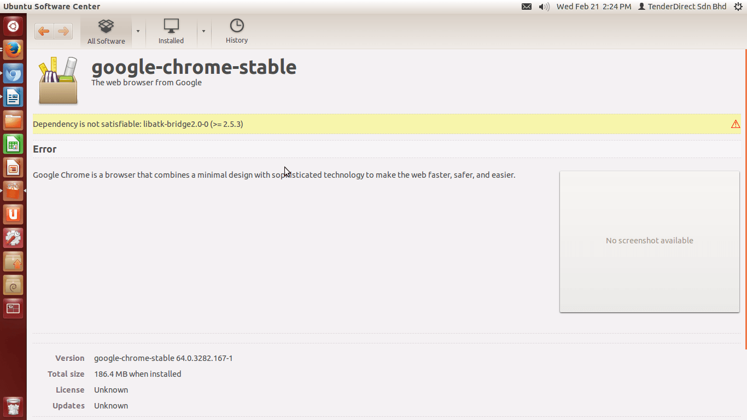Open the Workspace Switcher in the launcher
The width and height of the screenshot is (747, 420).
[x=13, y=308]
